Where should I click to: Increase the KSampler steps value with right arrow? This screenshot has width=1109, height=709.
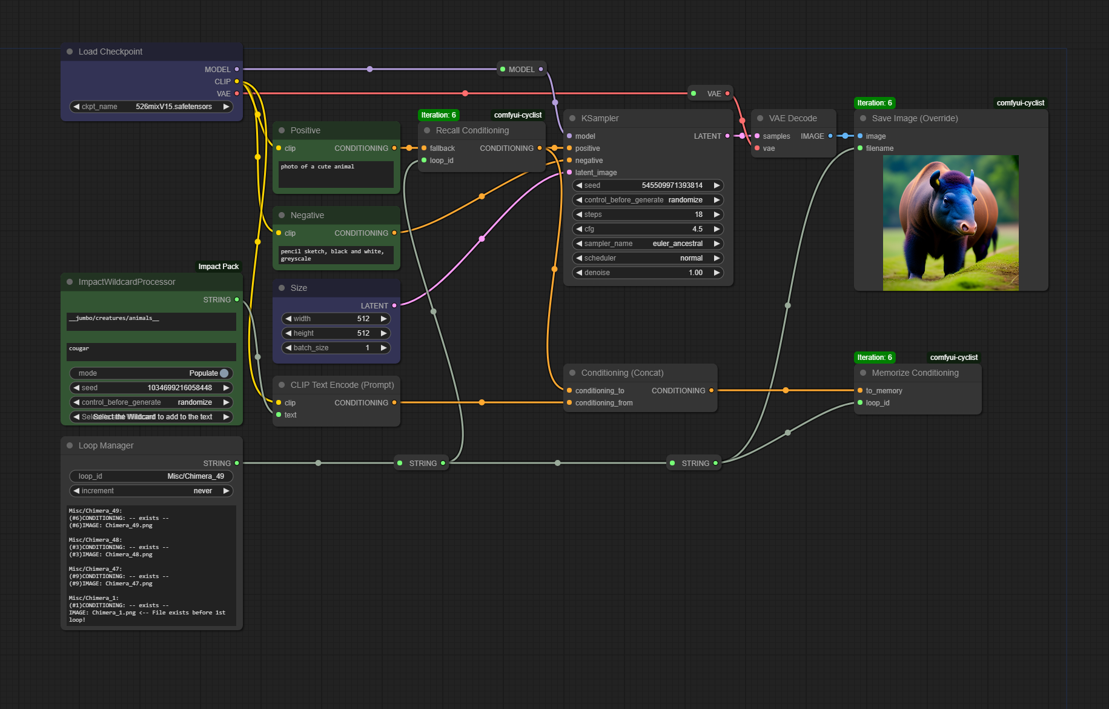click(717, 215)
